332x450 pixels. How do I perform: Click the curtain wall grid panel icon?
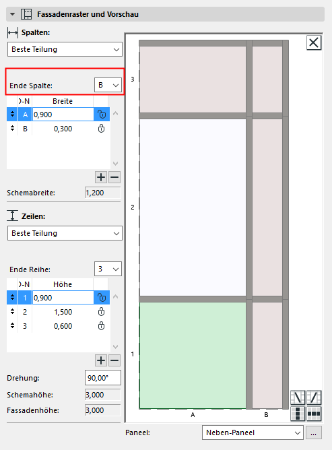click(x=26, y=14)
